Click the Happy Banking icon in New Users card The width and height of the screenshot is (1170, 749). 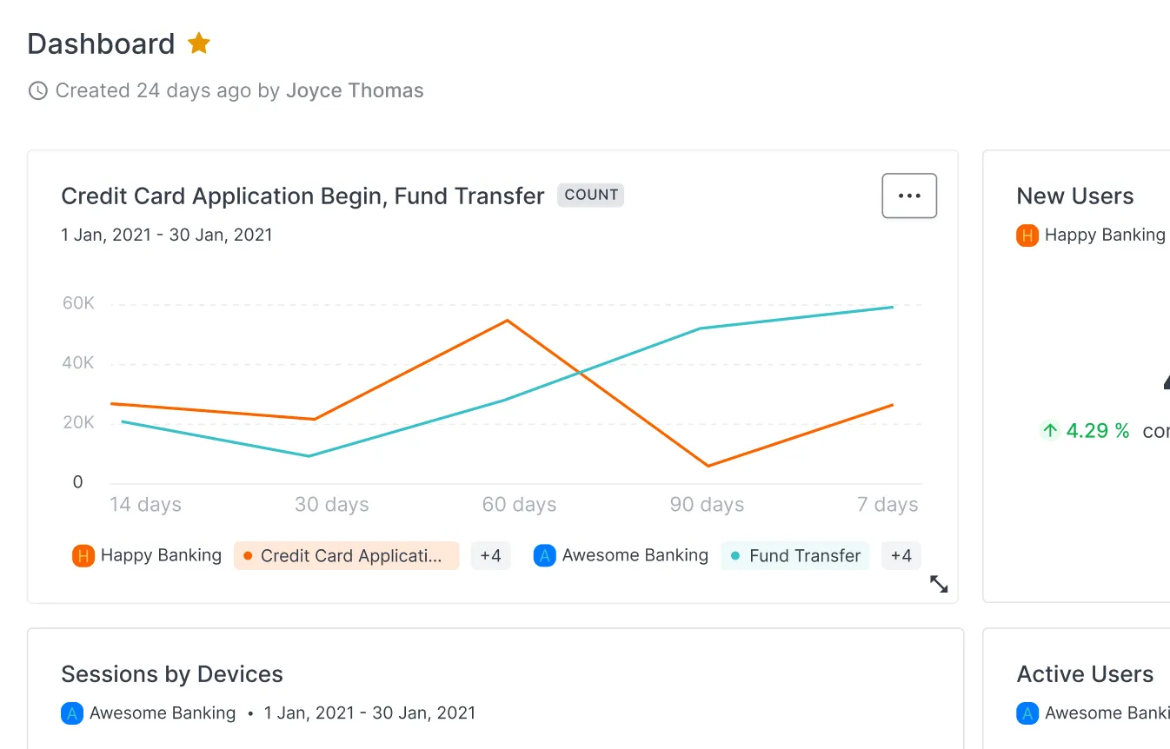1027,235
